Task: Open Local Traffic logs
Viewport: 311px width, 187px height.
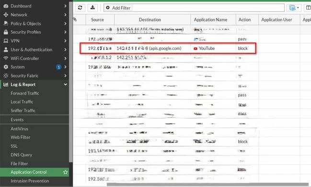Action: 22,102
